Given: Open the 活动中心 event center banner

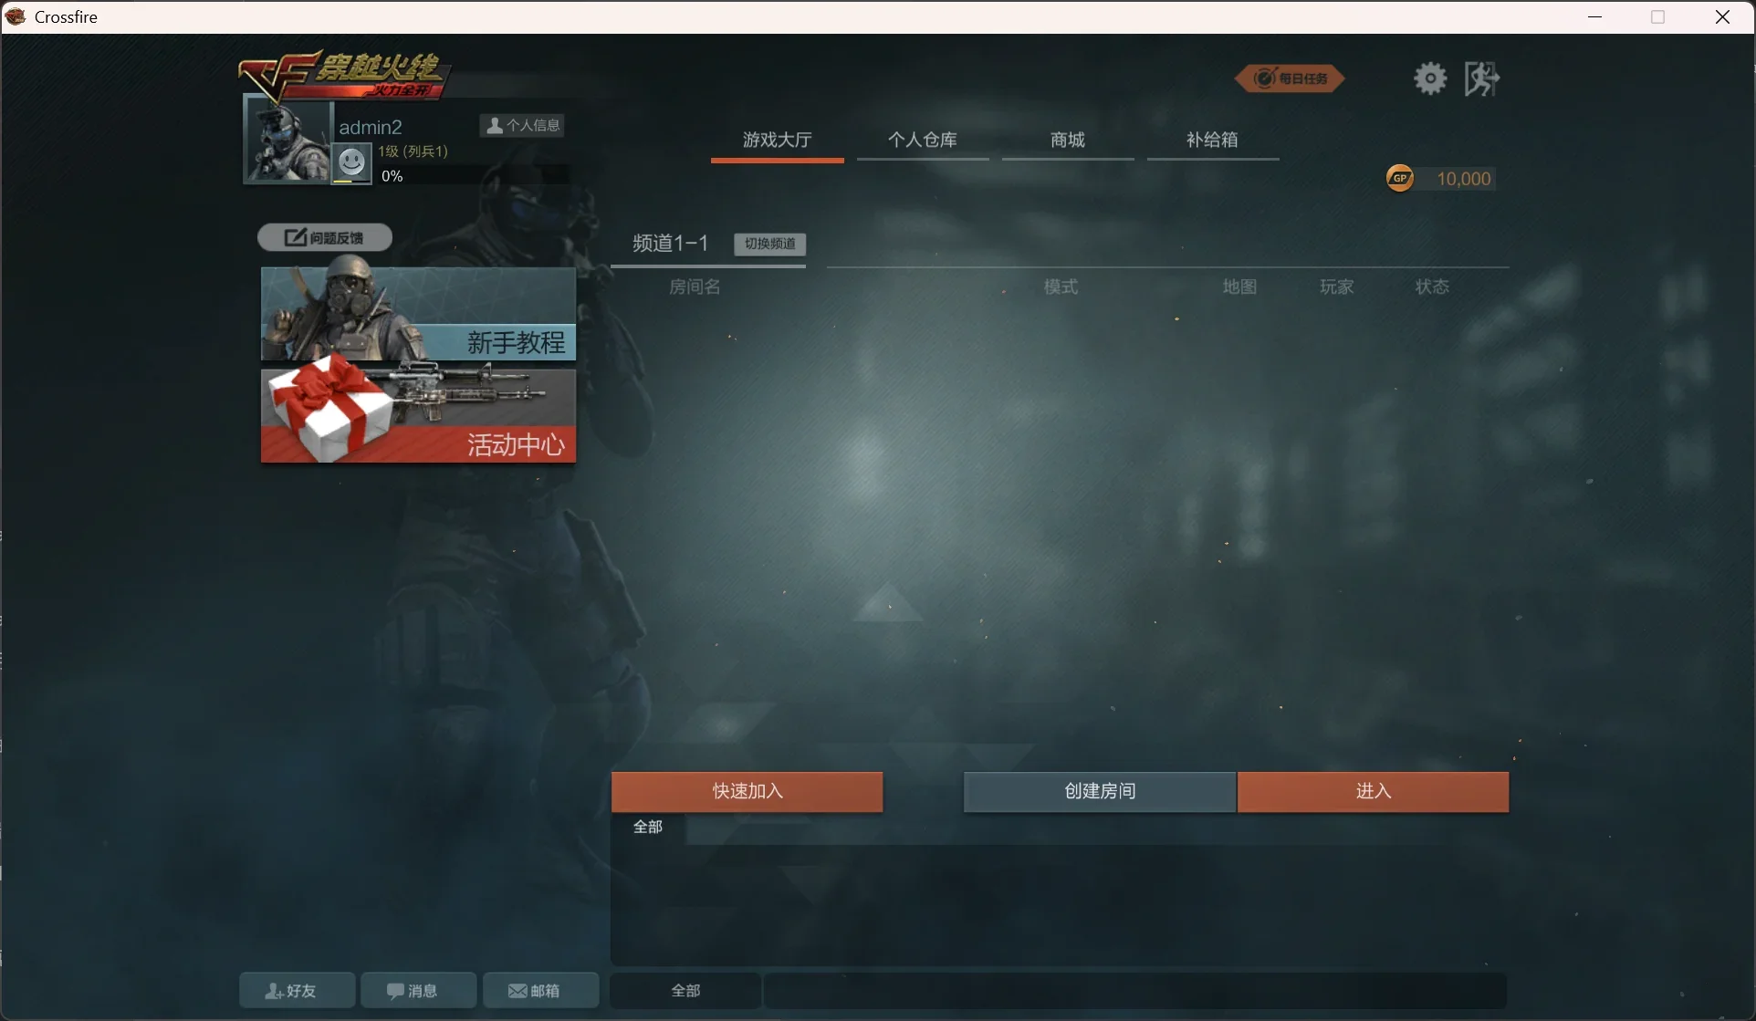Looking at the screenshot, I should click(418, 415).
